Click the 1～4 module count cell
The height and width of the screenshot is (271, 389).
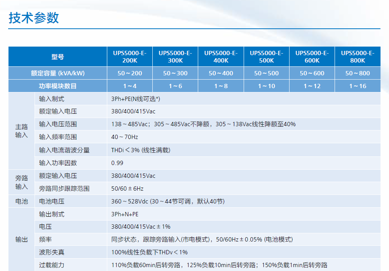tap(130, 86)
